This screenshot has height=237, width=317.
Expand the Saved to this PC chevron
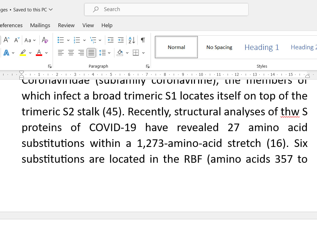51,9
